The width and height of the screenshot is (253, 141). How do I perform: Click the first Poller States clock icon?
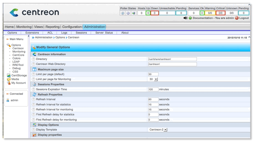(123, 13)
